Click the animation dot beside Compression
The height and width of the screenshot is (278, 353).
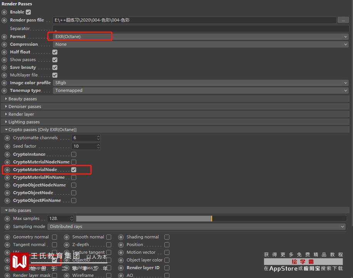coord(4,44)
